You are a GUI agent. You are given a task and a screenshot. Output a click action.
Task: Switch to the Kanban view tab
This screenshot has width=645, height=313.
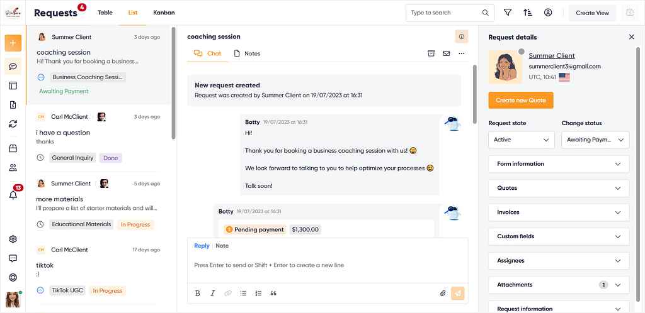[164, 13]
